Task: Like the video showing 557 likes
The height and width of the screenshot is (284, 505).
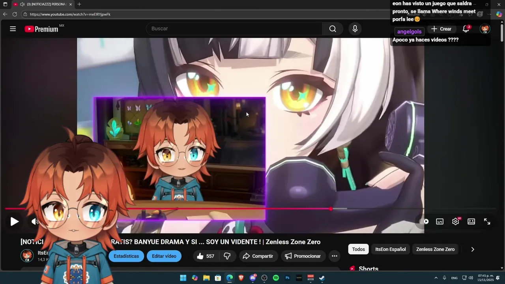Action: (x=206, y=256)
